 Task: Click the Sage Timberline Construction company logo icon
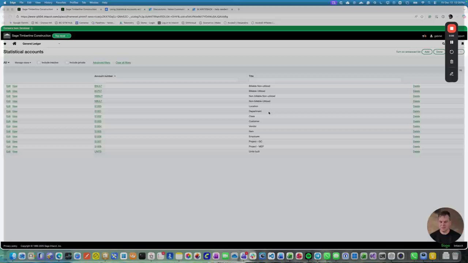tap(7, 36)
